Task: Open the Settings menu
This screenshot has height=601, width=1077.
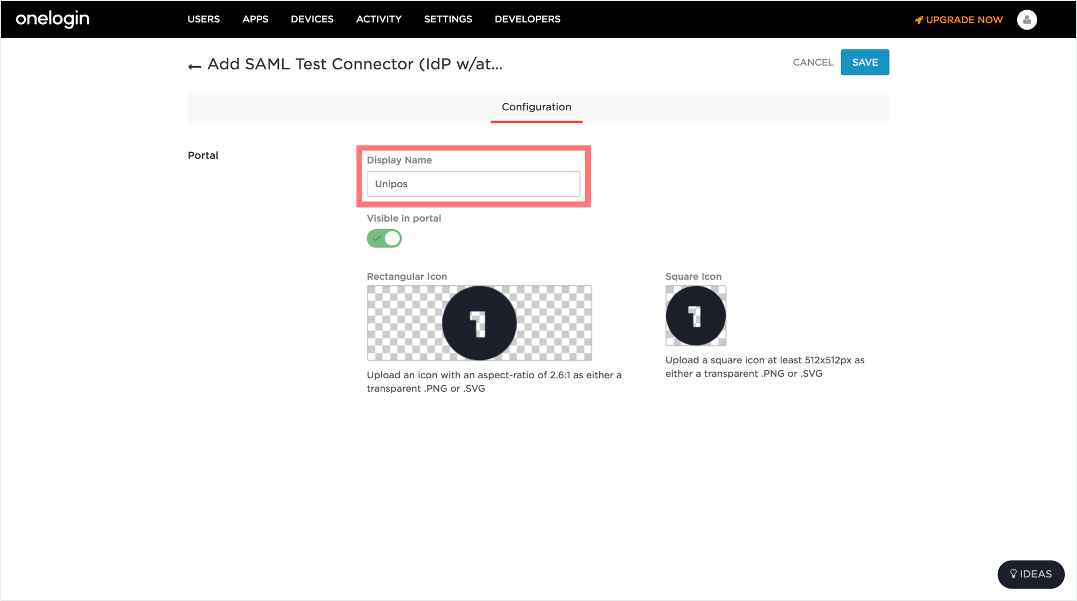Action: click(x=448, y=19)
